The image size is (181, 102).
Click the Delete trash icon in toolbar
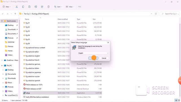pyautogui.click(x=48, y=7)
